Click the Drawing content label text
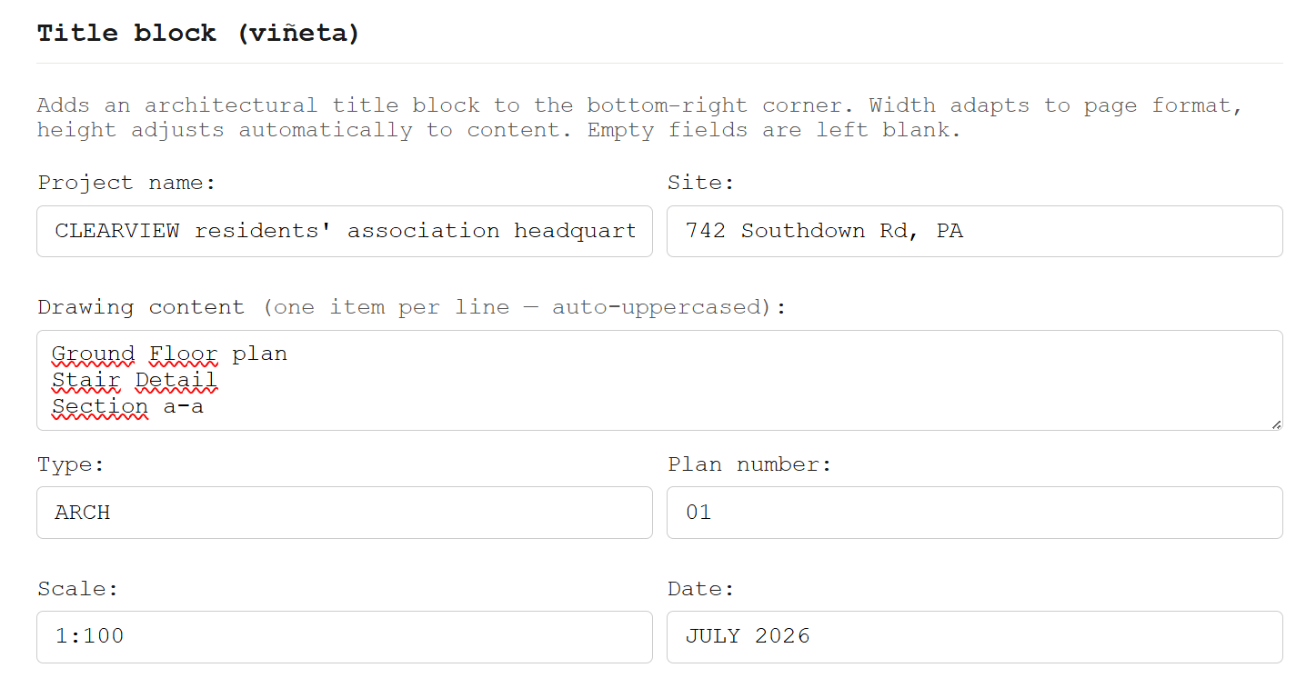Screen dimensions: 1316x688 click(409, 307)
